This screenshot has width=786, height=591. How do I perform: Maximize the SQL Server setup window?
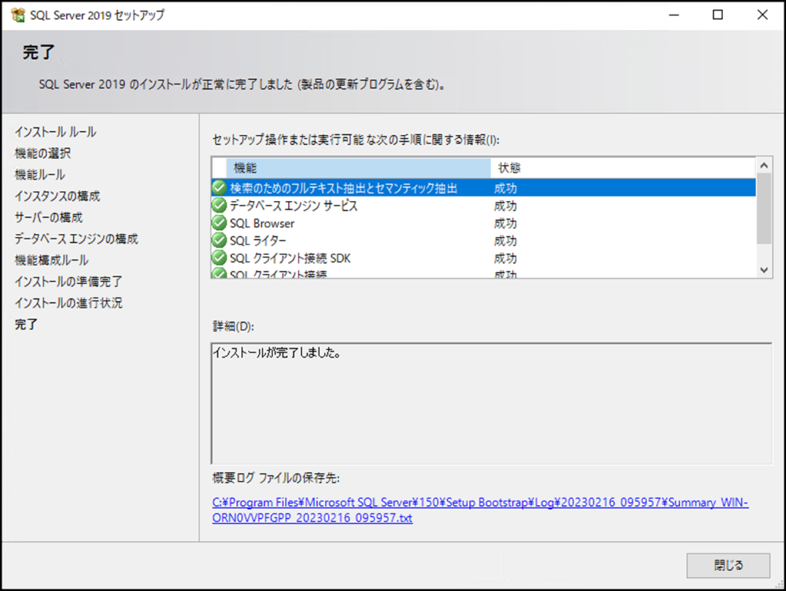718,15
